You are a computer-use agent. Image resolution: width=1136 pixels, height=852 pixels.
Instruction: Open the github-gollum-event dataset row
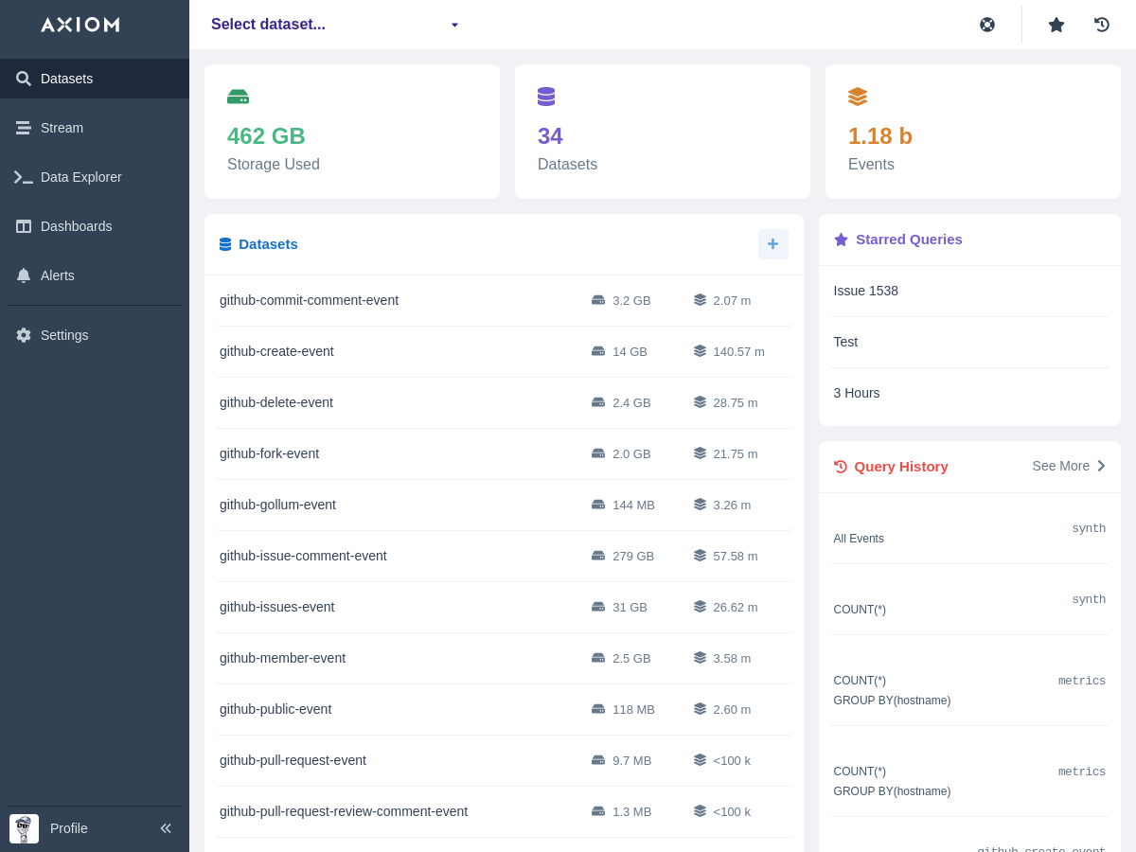point(277,505)
